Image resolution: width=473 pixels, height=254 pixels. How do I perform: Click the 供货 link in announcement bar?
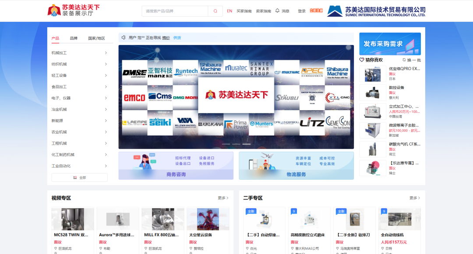177,38
